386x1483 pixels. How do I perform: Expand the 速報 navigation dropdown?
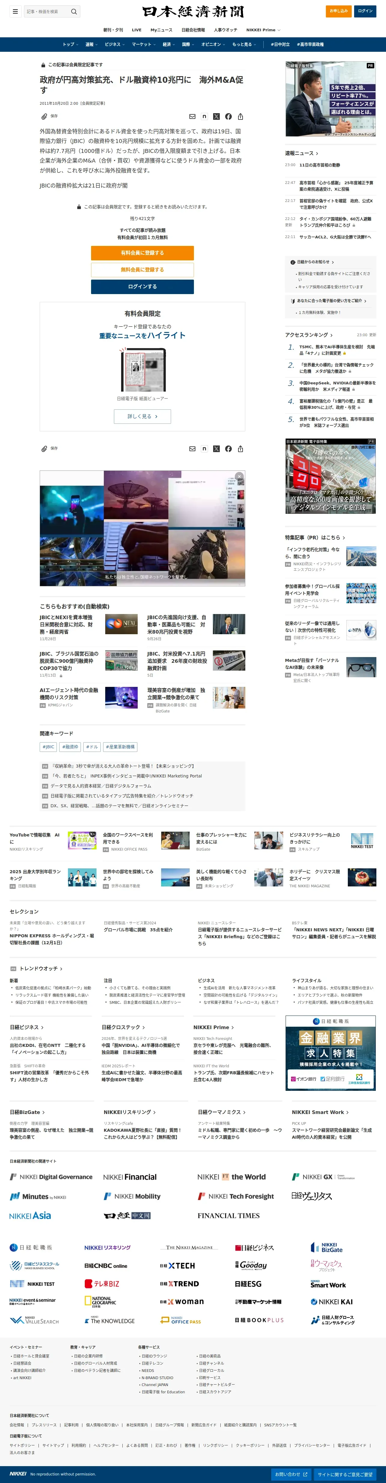(91, 44)
